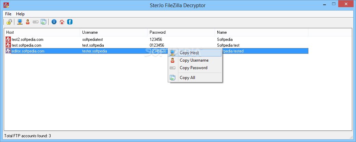Open the Help menu
Image resolution: width=356 pixels, height=142 pixels.
pos(21,14)
